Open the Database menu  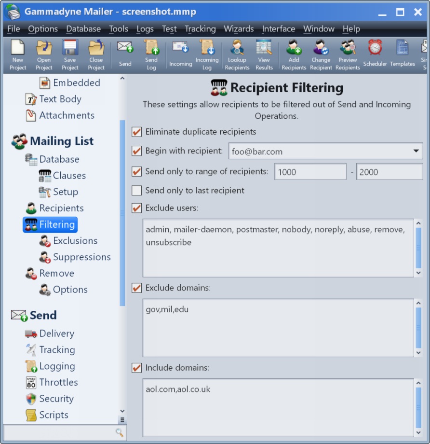coord(83,29)
